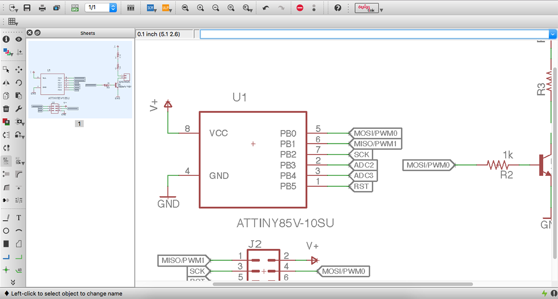Undock the Sheets panel
Viewport: 558px width, 299px height.
(38, 33)
